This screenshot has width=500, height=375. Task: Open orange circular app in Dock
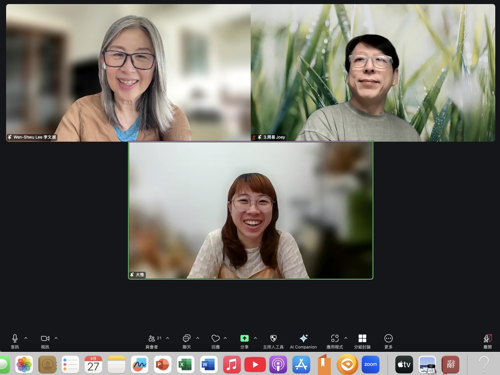click(347, 364)
